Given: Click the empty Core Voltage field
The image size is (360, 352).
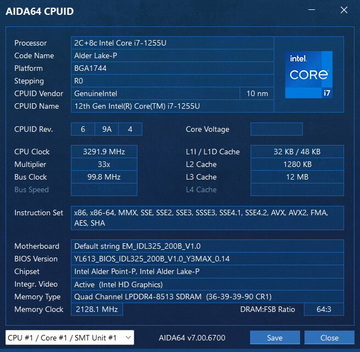Looking at the screenshot, I should [276, 129].
